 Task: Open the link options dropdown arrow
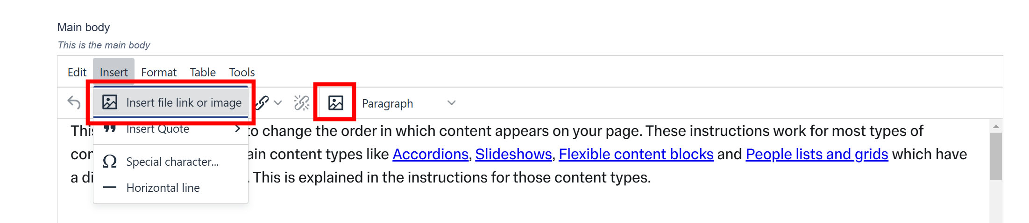click(x=278, y=102)
